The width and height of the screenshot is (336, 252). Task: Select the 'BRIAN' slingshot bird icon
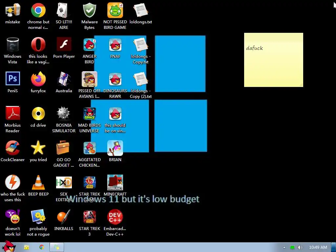[115, 148]
